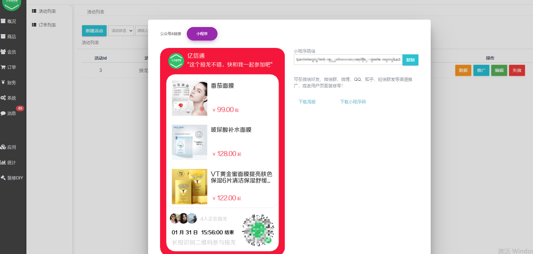Image resolution: width=533 pixels, height=254 pixels.
Task: Click the 玻尿酸补水面膜 product thumbnail
Action: pos(190,142)
